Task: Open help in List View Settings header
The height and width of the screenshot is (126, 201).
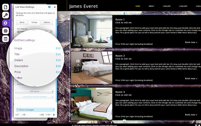Action: click(49, 7)
